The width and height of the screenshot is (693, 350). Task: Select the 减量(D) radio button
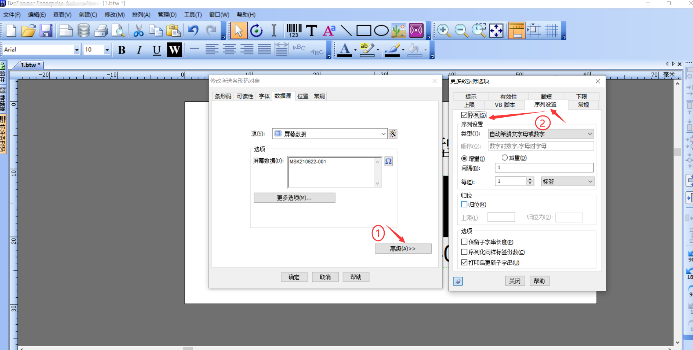pos(505,157)
